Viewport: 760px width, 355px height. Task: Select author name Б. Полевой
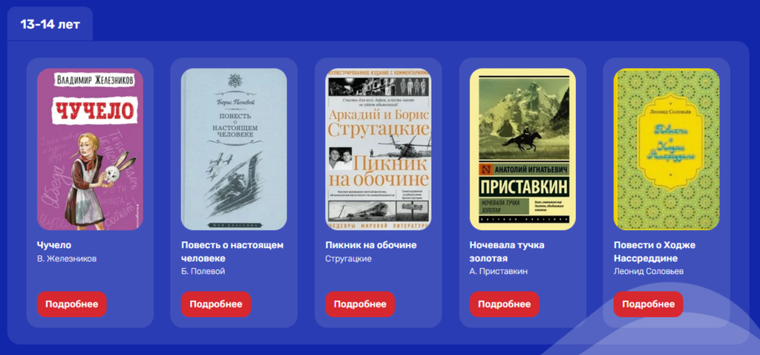(203, 271)
